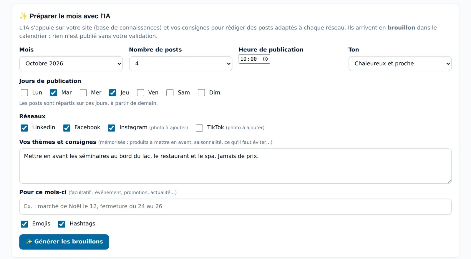Turn off the Emojis checkbox
Screen dimensions: 471x259
[24, 224]
